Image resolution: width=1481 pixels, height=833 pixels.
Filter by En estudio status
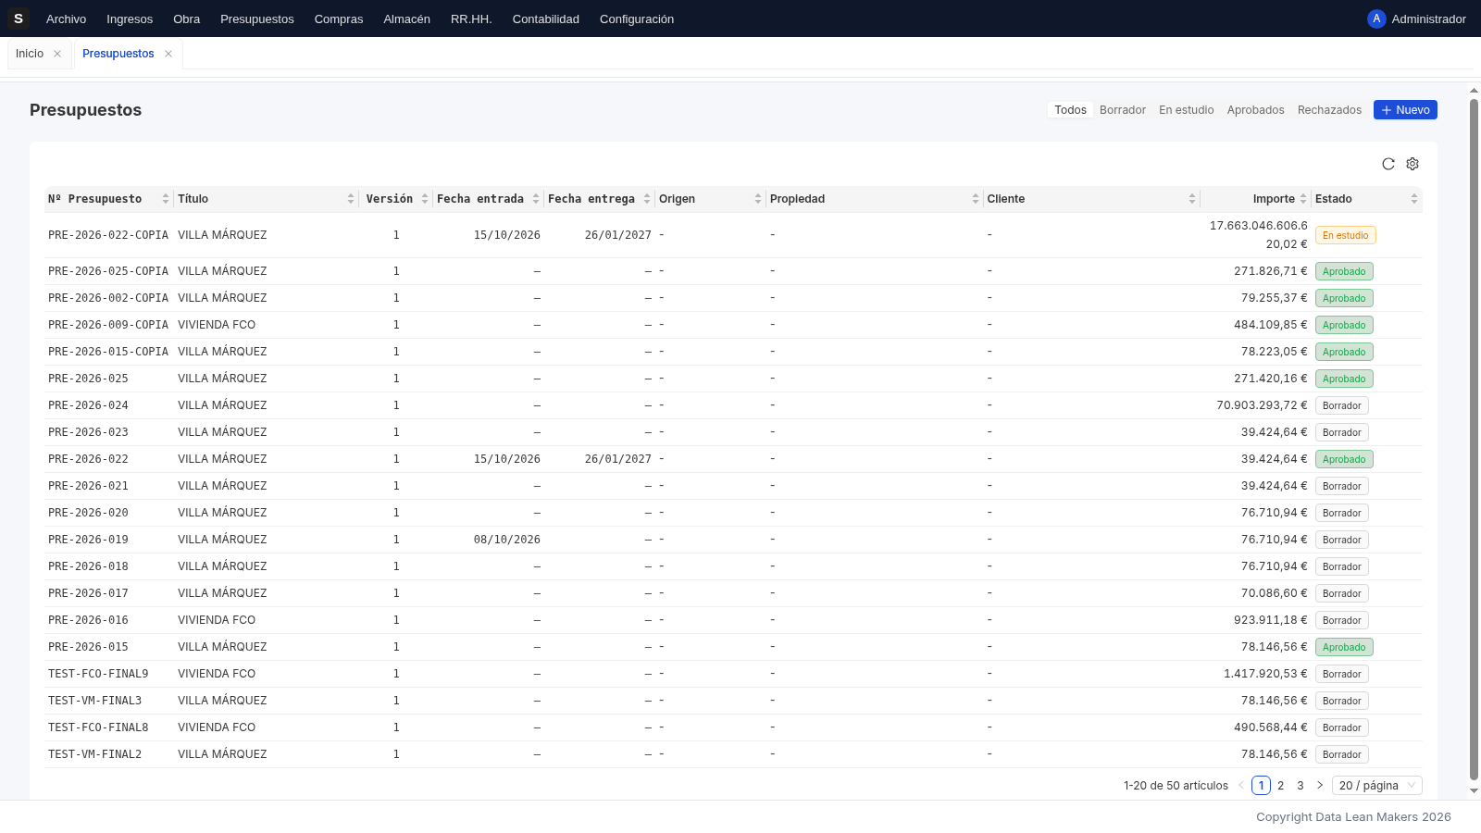coord(1187,110)
